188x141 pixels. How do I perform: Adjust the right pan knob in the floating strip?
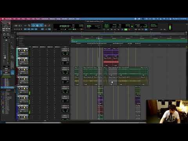click(8, 34)
